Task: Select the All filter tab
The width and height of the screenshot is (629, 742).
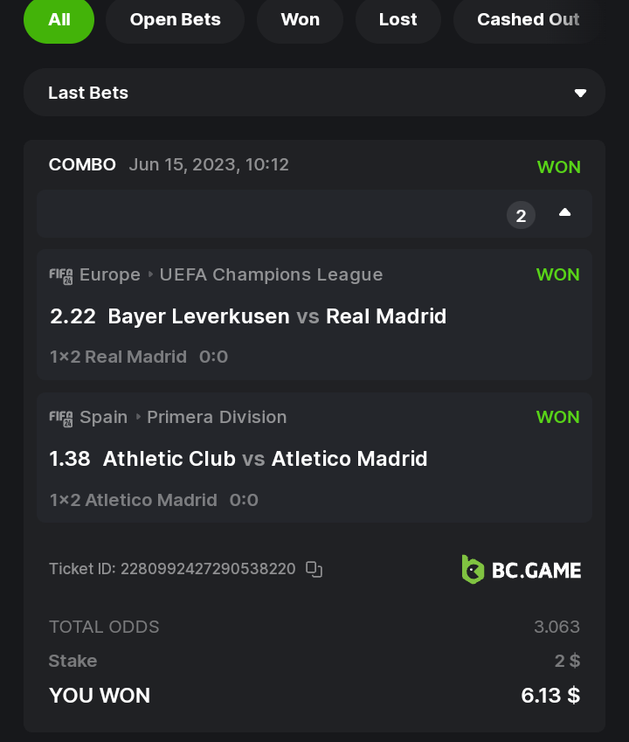Action: (x=59, y=20)
